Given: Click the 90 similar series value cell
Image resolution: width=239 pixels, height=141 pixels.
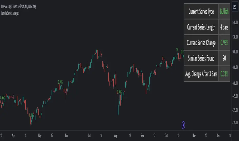Looking at the screenshot, I should [x=224, y=58].
